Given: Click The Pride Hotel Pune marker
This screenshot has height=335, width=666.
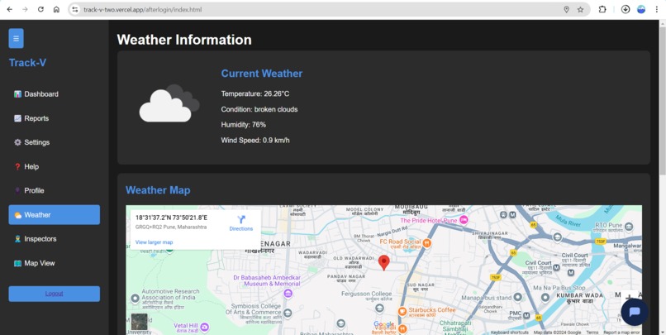Looking at the screenshot, I should click(x=464, y=220).
